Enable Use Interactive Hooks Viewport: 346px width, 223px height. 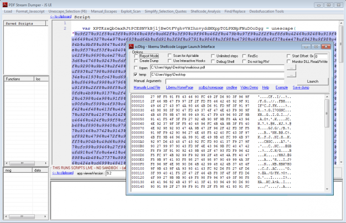169,60
